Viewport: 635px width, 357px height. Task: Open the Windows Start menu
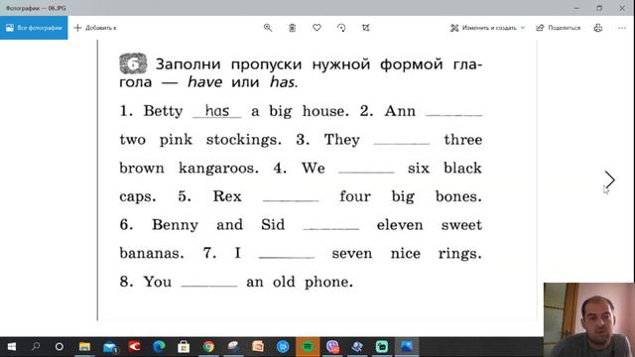[x=12, y=346]
